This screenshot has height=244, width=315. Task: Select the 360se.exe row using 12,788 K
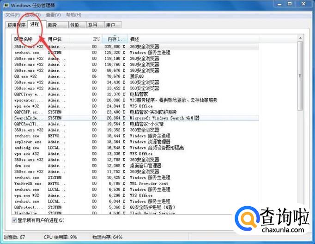135,160
